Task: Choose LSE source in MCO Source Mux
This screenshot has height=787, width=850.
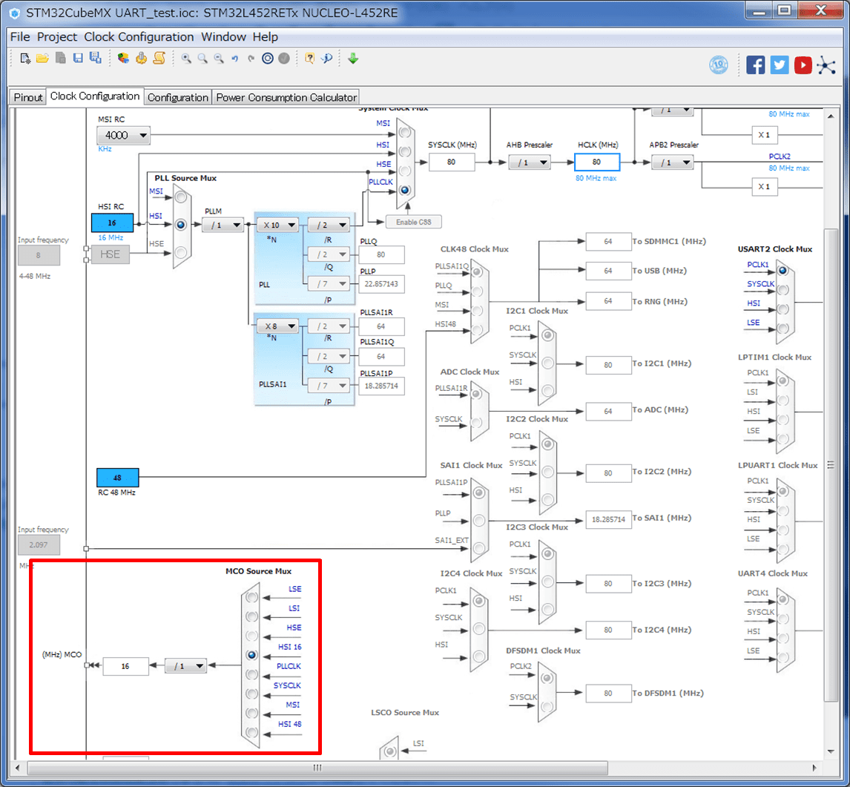Action: 252,596
